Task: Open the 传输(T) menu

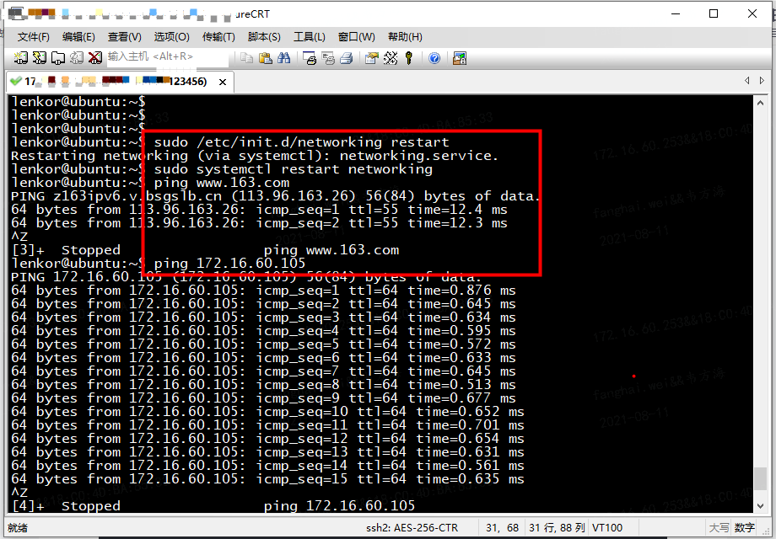Action: [218, 37]
